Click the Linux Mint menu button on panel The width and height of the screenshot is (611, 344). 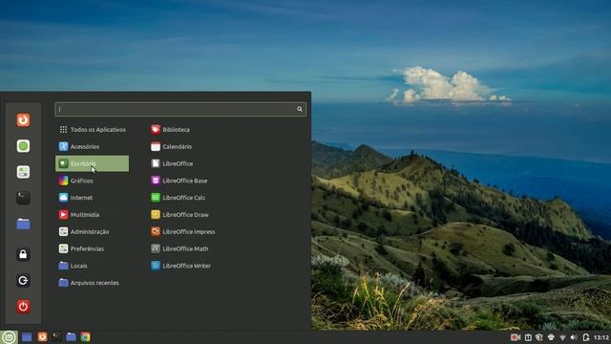(x=9, y=337)
